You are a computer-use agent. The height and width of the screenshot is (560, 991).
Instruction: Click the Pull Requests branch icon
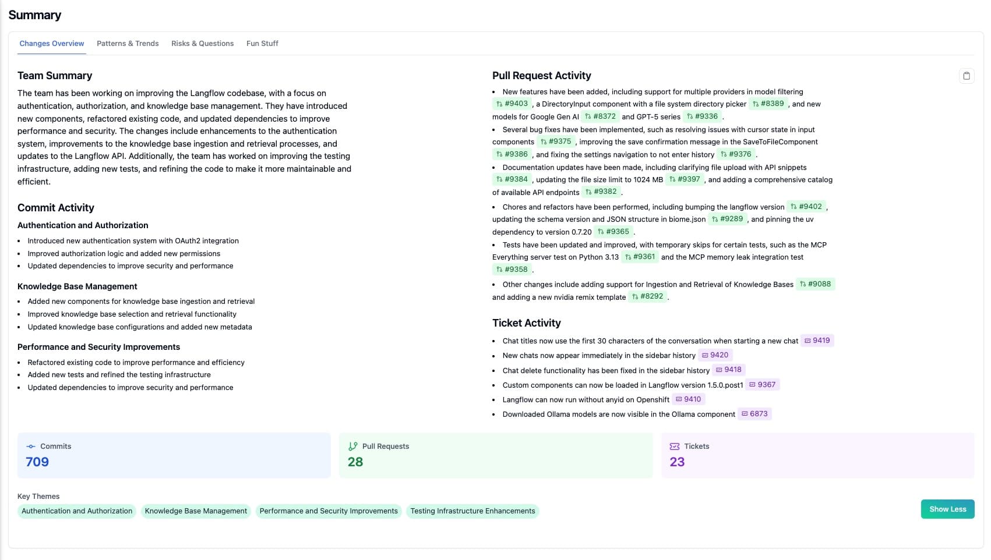pyautogui.click(x=352, y=446)
